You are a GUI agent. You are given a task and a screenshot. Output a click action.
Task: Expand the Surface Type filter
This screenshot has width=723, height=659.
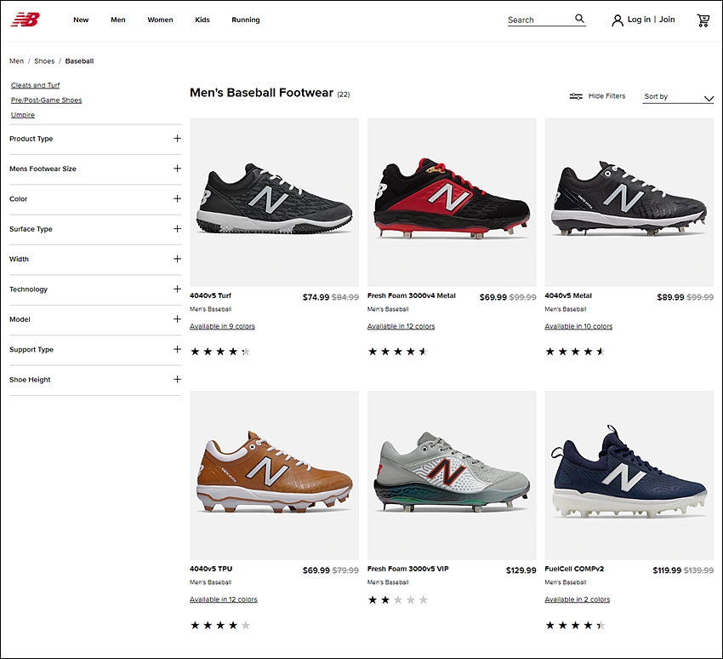(x=95, y=229)
